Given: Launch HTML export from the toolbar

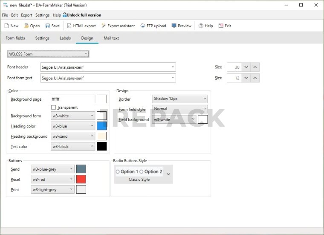Looking at the screenshot, I should click(x=69, y=26).
